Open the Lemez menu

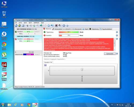pos(20,23)
